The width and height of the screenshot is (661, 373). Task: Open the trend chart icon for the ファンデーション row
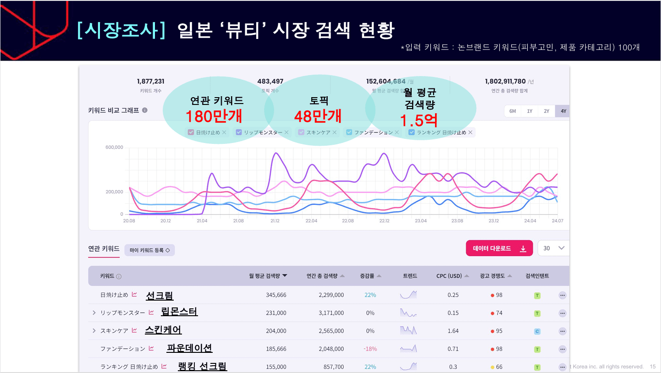point(151,349)
